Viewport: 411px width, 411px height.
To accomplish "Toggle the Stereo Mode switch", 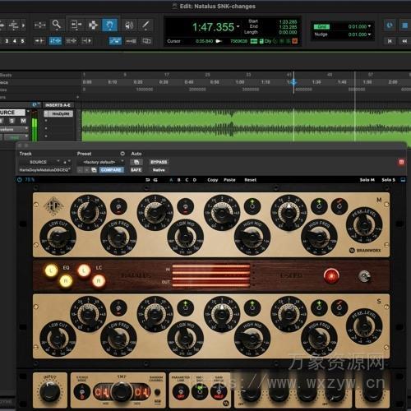I will [x=82, y=392].
